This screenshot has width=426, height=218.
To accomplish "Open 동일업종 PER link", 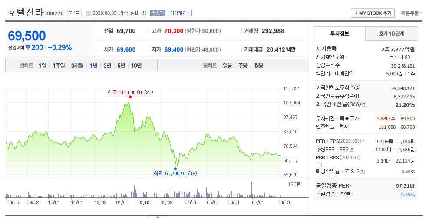I will (334, 186).
